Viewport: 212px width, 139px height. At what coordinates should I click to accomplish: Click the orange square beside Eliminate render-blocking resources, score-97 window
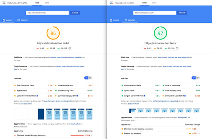pos(122,129)
